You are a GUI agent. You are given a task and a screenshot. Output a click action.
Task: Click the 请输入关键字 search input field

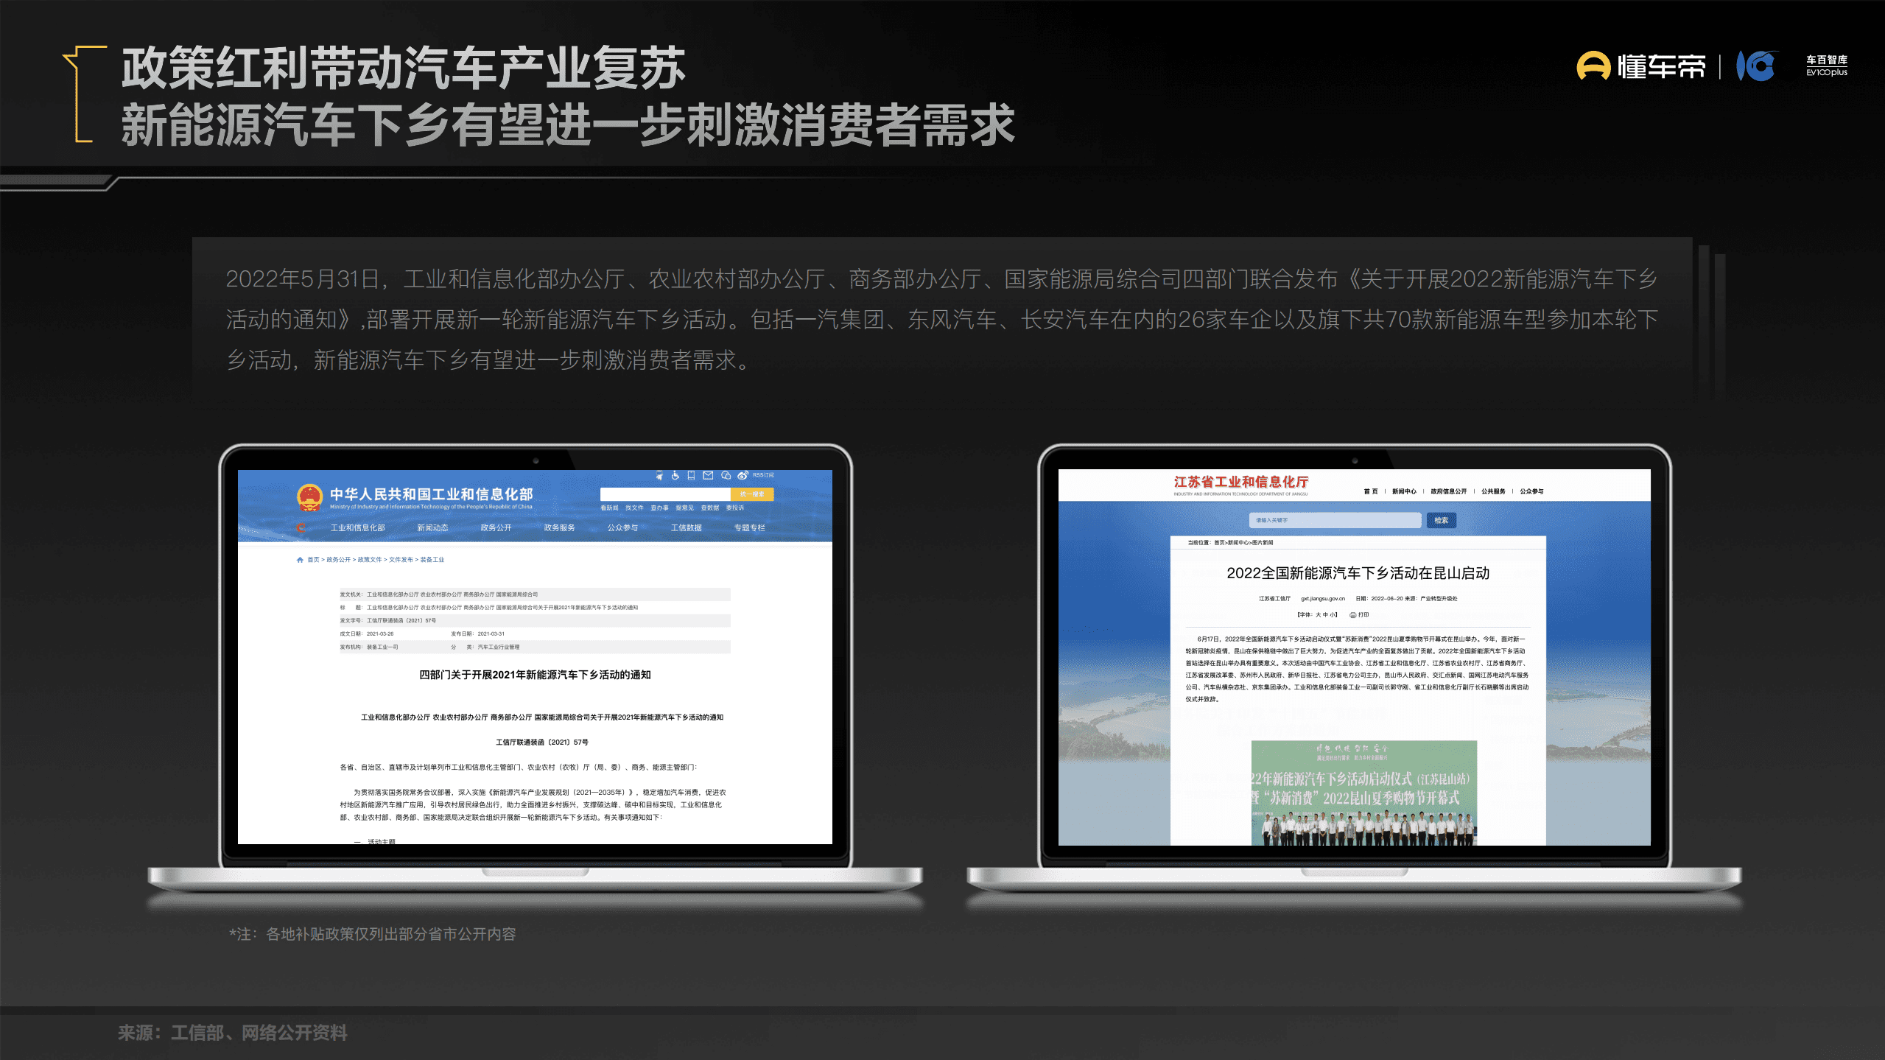[1335, 521]
